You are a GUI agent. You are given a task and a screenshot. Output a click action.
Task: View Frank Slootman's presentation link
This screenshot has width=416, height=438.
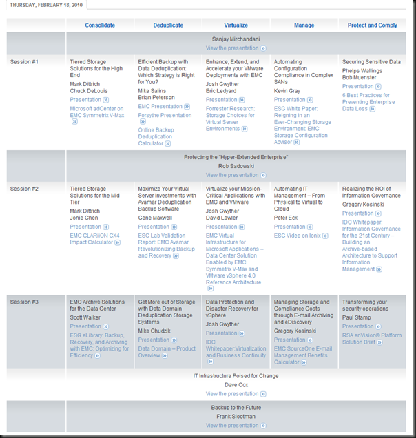[232, 425]
